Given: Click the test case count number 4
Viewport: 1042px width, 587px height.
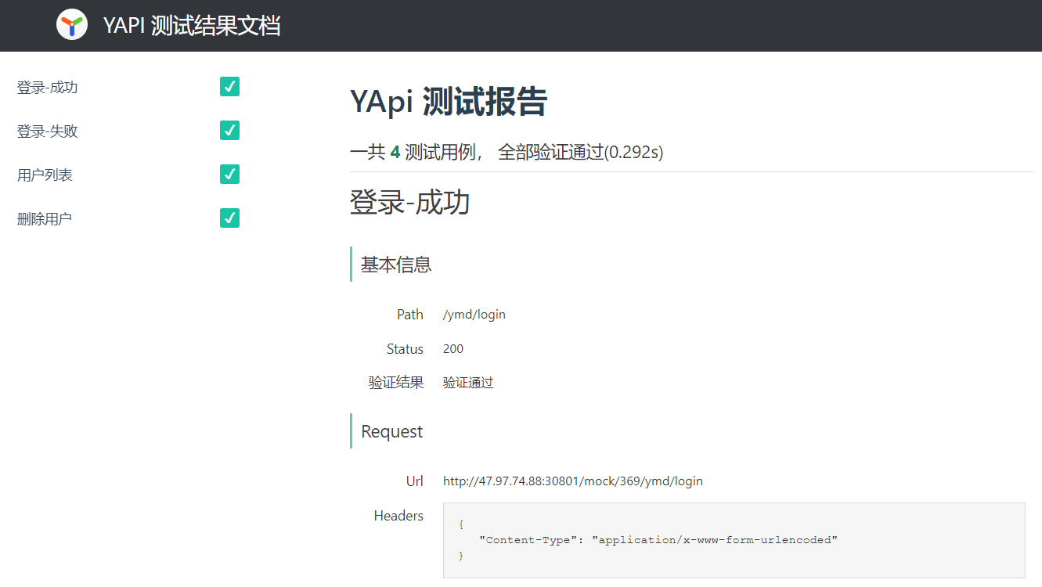Looking at the screenshot, I should pyautogui.click(x=395, y=152).
